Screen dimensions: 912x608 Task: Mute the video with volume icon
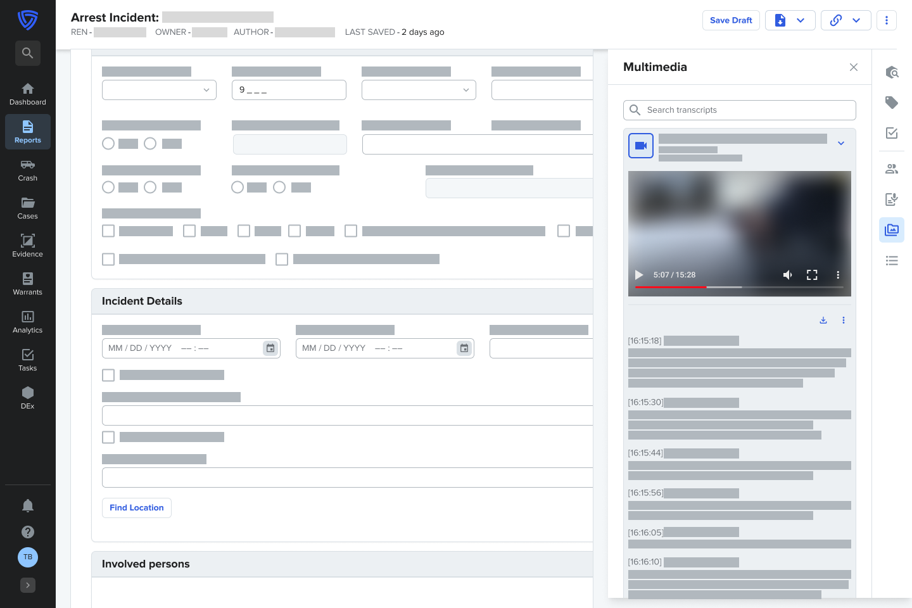click(x=787, y=275)
